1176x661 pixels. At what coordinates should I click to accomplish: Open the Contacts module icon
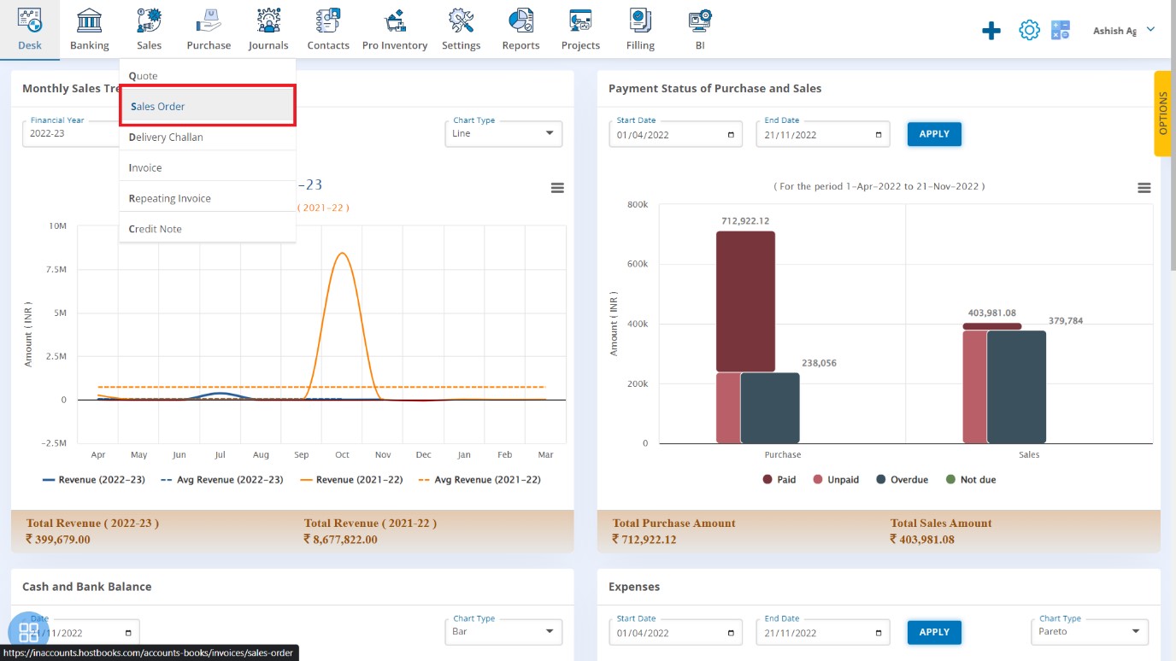pyautogui.click(x=328, y=20)
